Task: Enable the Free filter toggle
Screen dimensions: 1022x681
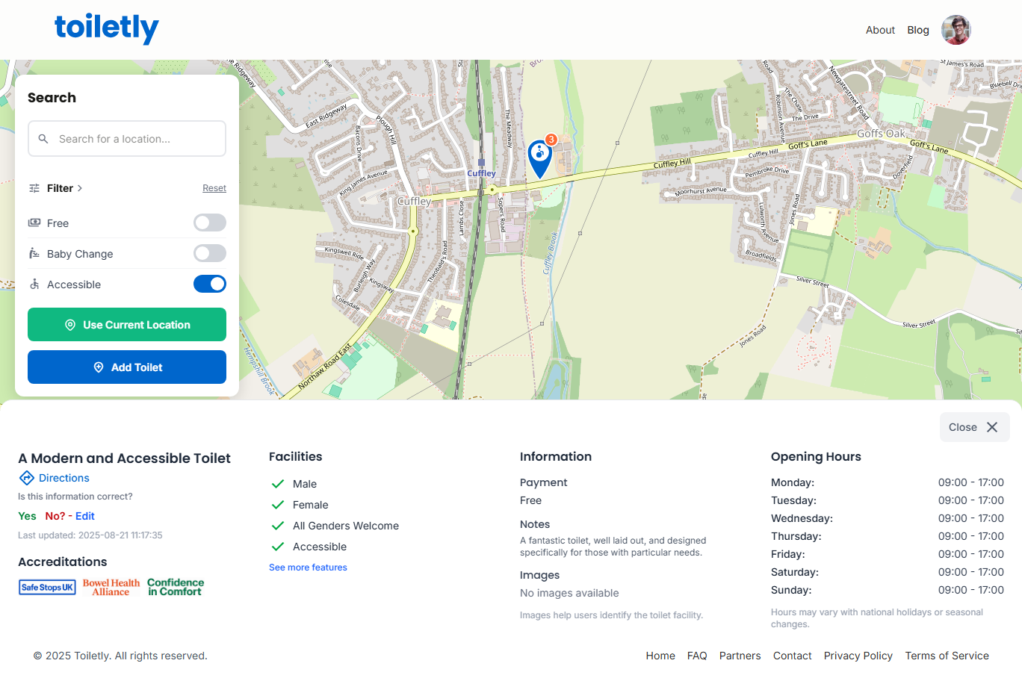Action: [x=210, y=223]
